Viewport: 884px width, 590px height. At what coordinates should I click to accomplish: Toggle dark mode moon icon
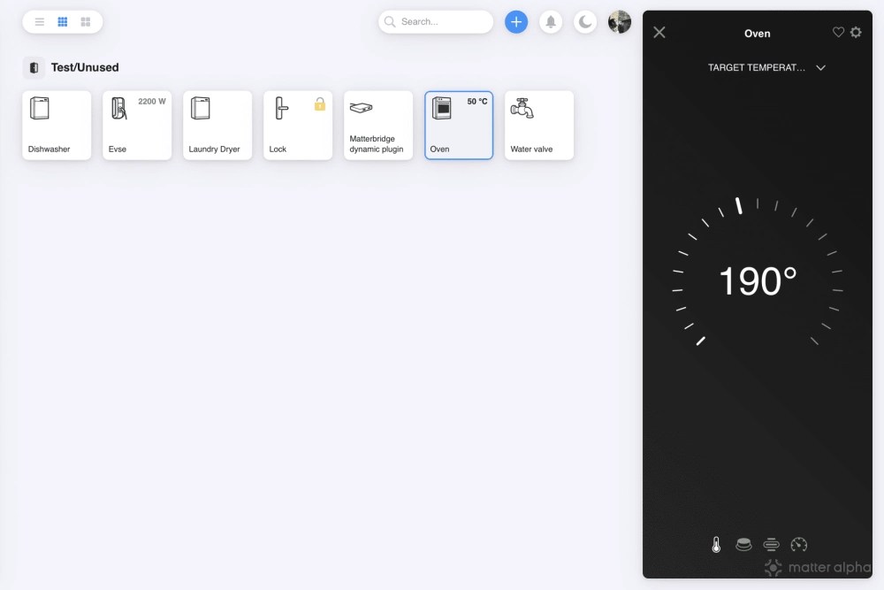point(585,22)
